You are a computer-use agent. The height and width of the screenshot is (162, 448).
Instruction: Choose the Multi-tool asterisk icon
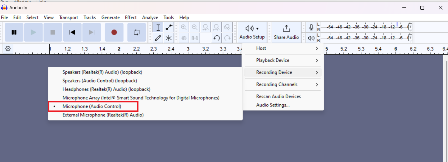(169, 38)
